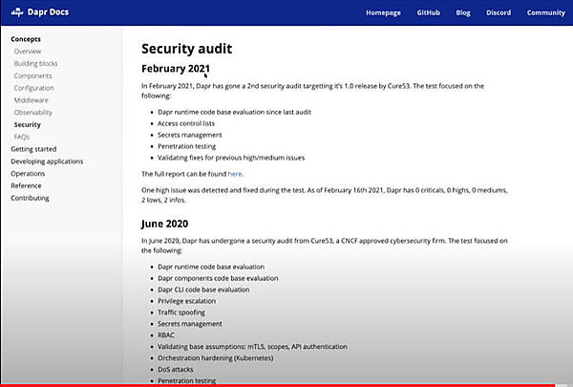Visit the Discord link in the header
The width and height of the screenshot is (573, 387).
[x=498, y=13]
